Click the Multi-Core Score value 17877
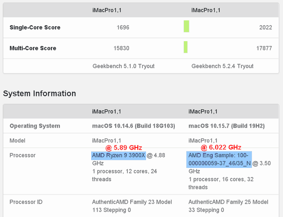Image resolution: width=283 pixels, height=217 pixels. point(264,48)
